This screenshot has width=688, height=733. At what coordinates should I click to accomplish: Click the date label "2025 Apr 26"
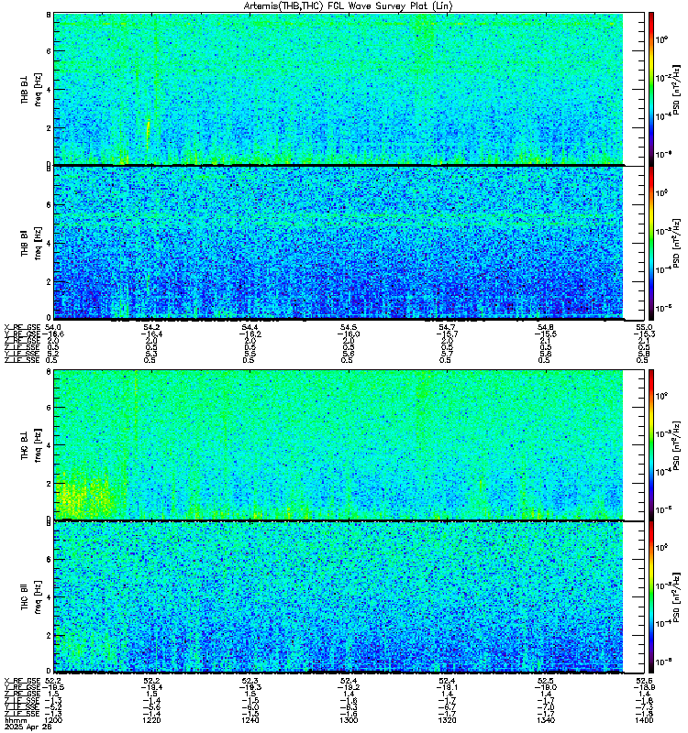pos(28,727)
